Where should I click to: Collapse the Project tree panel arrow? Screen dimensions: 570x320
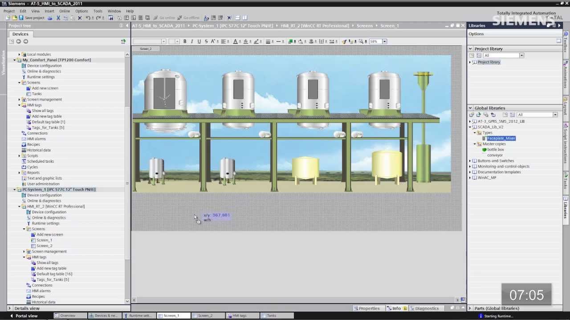tap(126, 26)
